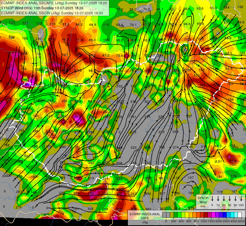Screen dimensions: 246x226
Task: Click the map value 301
Action: [x=147, y=102]
